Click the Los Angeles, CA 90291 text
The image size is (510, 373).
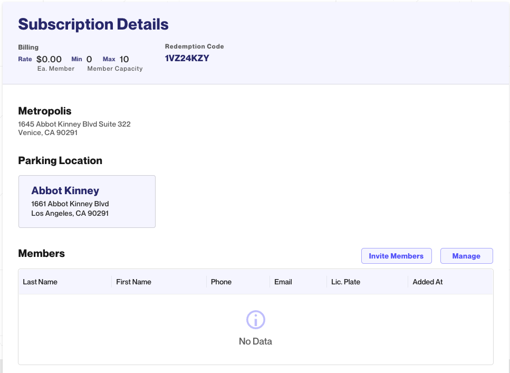[70, 213]
